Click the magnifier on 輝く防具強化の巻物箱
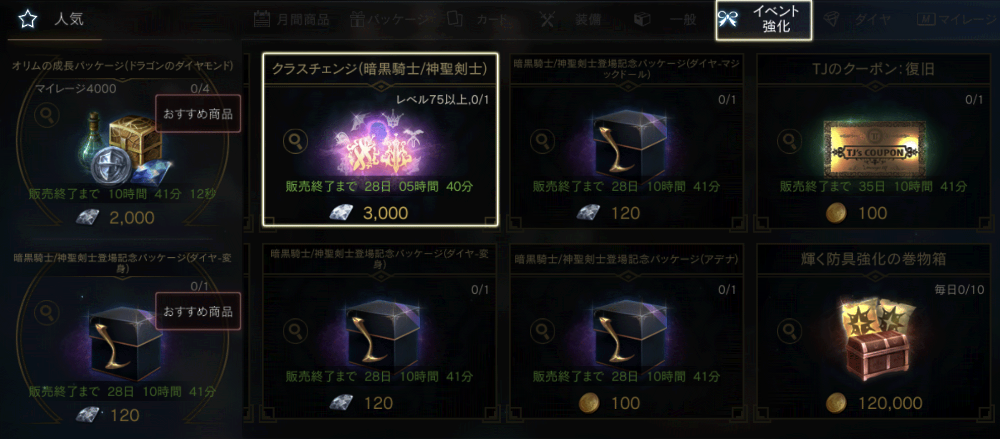The image size is (1000, 439). (x=790, y=332)
